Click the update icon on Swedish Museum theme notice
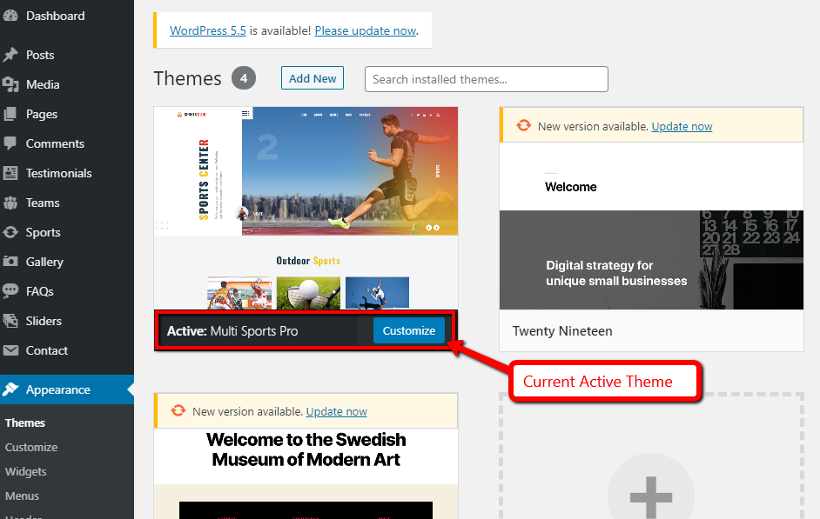This screenshot has height=519, width=820. point(178,411)
